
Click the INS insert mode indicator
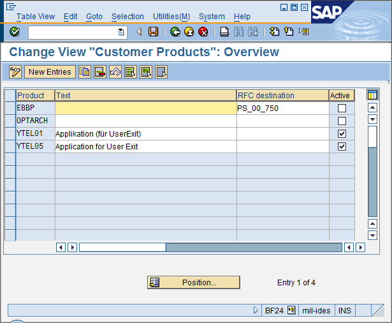coord(344,310)
